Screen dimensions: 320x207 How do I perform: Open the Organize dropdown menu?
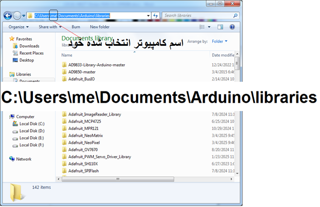18,27
